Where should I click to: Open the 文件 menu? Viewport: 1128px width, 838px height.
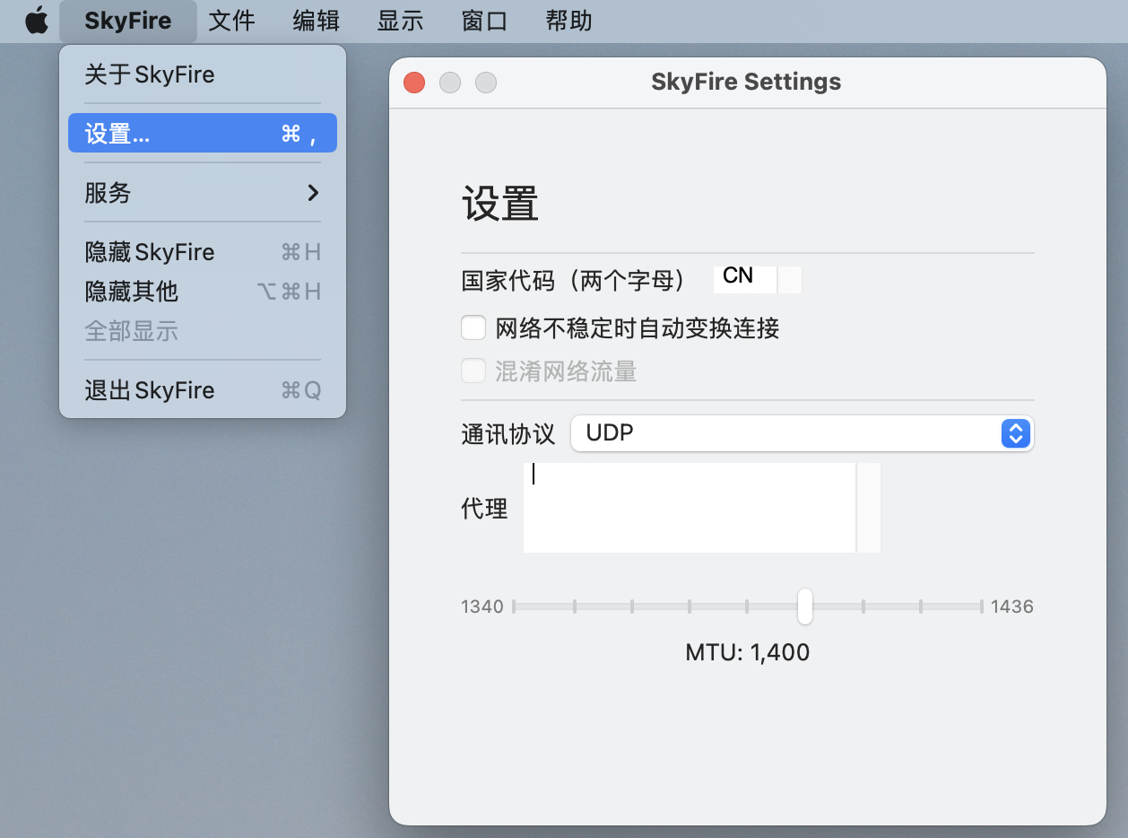pyautogui.click(x=232, y=21)
